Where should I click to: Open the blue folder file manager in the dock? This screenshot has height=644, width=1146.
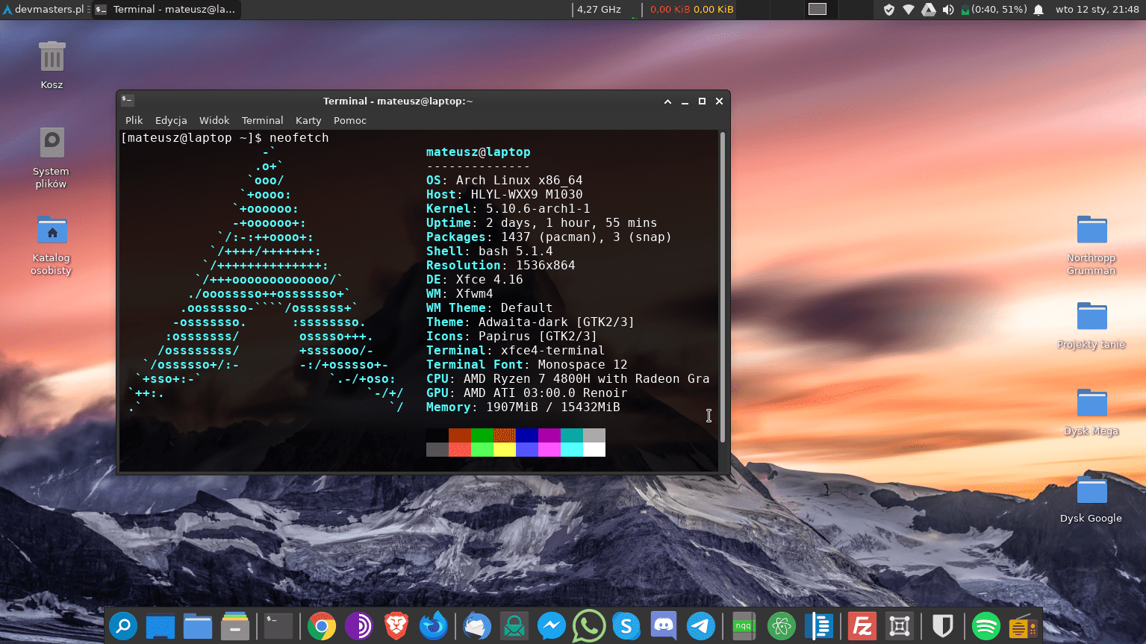click(x=198, y=626)
